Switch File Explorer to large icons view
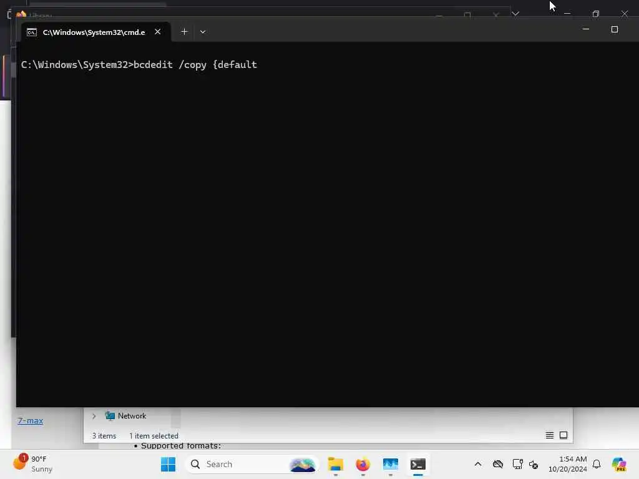This screenshot has width=639, height=479. coord(563,435)
